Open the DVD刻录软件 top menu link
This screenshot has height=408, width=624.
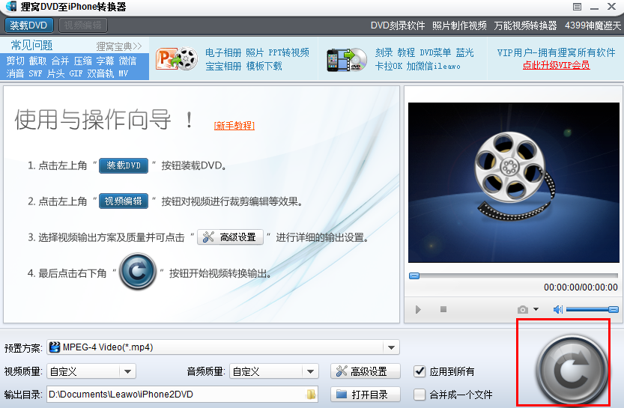tap(398, 26)
